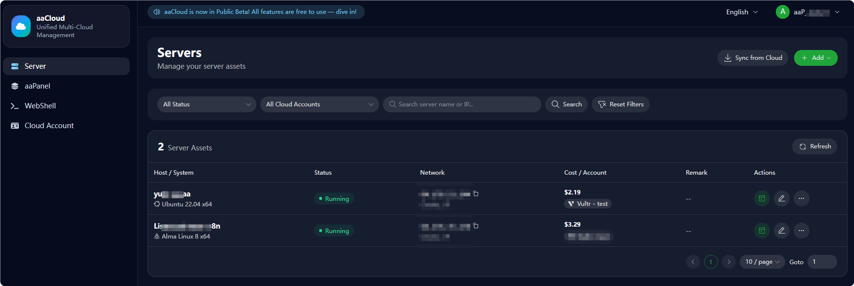Edit the Alma Linux 8 server row

782,231
